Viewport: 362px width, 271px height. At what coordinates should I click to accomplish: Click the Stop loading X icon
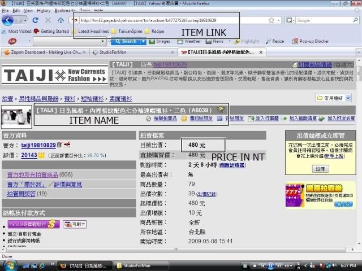[48, 20]
